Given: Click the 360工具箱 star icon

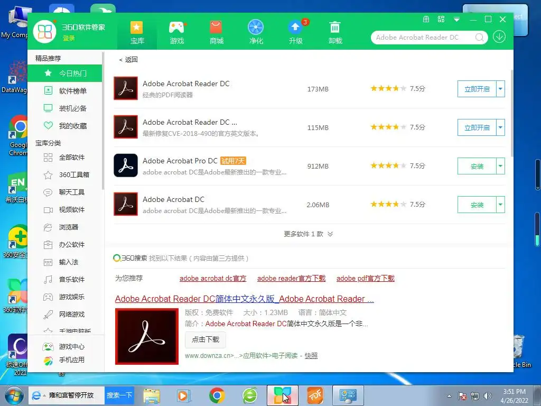Looking at the screenshot, I should (x=48, y=175).
